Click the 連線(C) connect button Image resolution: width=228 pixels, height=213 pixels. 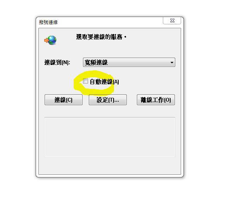click(64, 100)
